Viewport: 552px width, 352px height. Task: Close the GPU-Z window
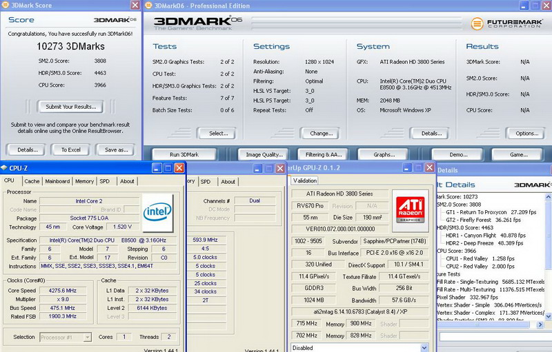pos(429,167)
